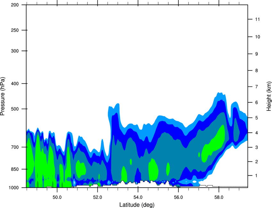This screenshot has height=208, width=272.
Task: Select the 250 pressure tick label
Action: [x=15, y=30]
